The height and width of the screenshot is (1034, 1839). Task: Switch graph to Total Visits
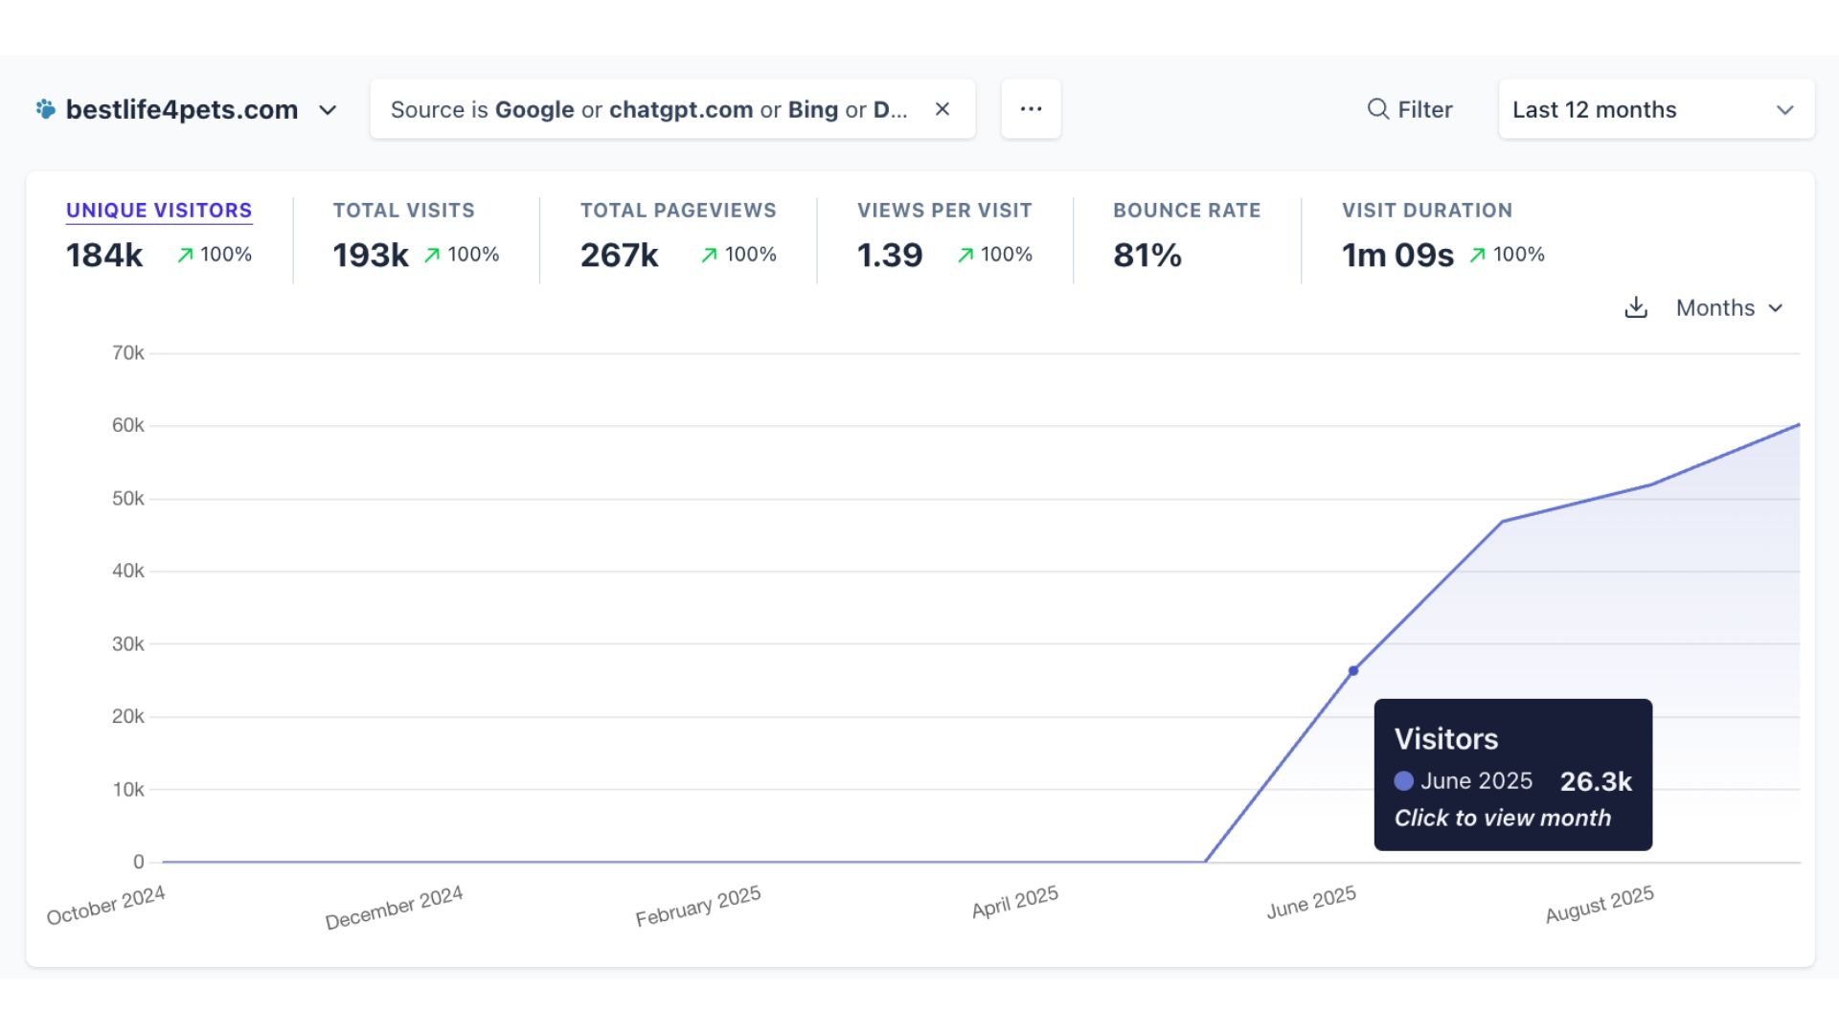point(403,211)
